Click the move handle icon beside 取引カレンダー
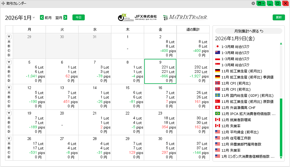The width and height of the screenshot is (290, 167). pyautogui.click(x=3, y=3)
